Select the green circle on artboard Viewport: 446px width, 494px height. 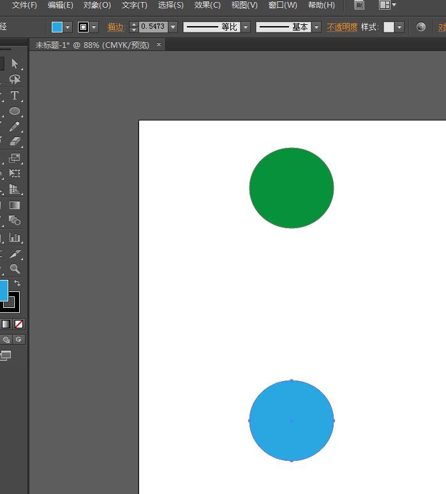coord(292,188)
